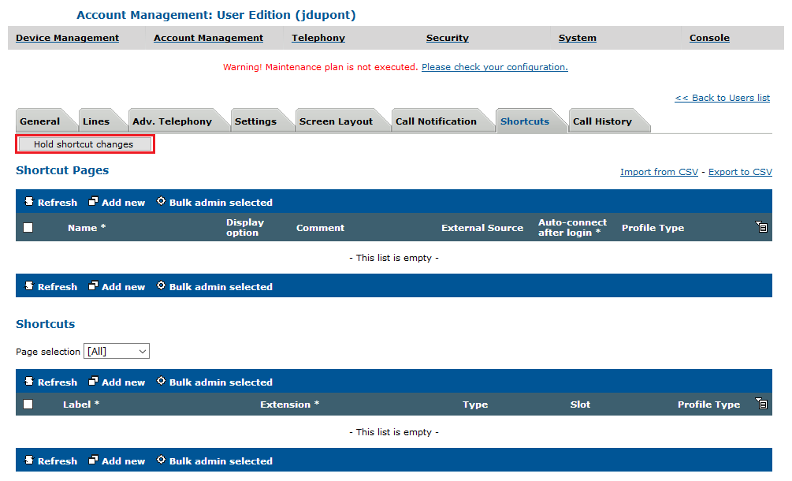Refresh from toolbar beneath the empty Shortcut Pages list
This screenshot has height=481, width=792.
[x=51, y=286]
